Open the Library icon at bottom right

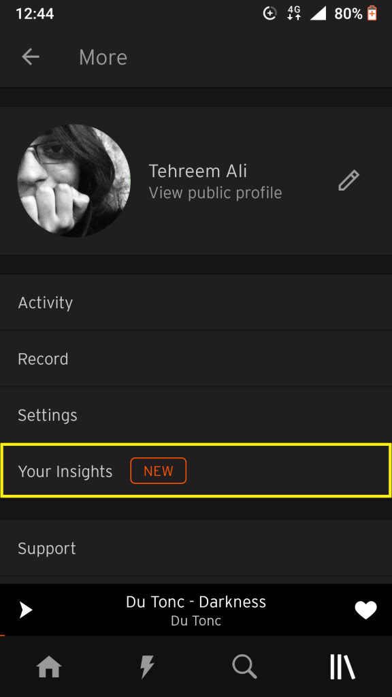click(x=342, y=668)
